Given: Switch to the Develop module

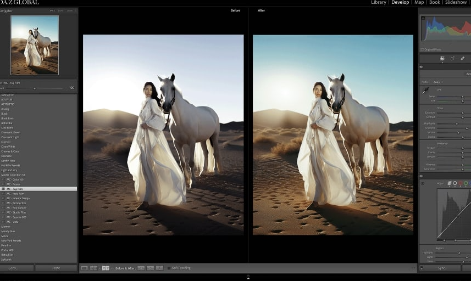Looking at the screenshot, I should [x=400, y=2].
